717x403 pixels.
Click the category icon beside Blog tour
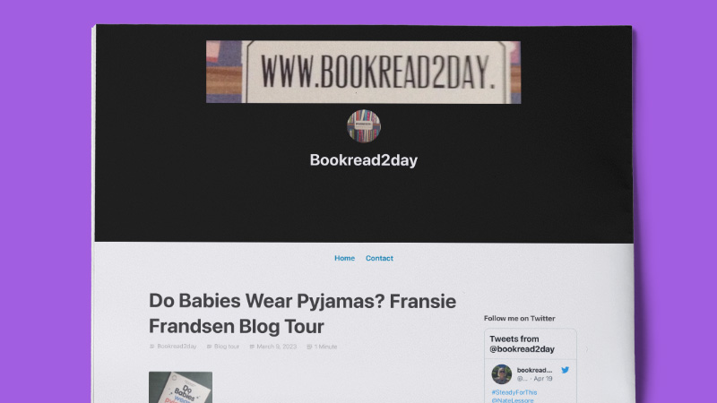pyautogui.click(x=209, y=347)
